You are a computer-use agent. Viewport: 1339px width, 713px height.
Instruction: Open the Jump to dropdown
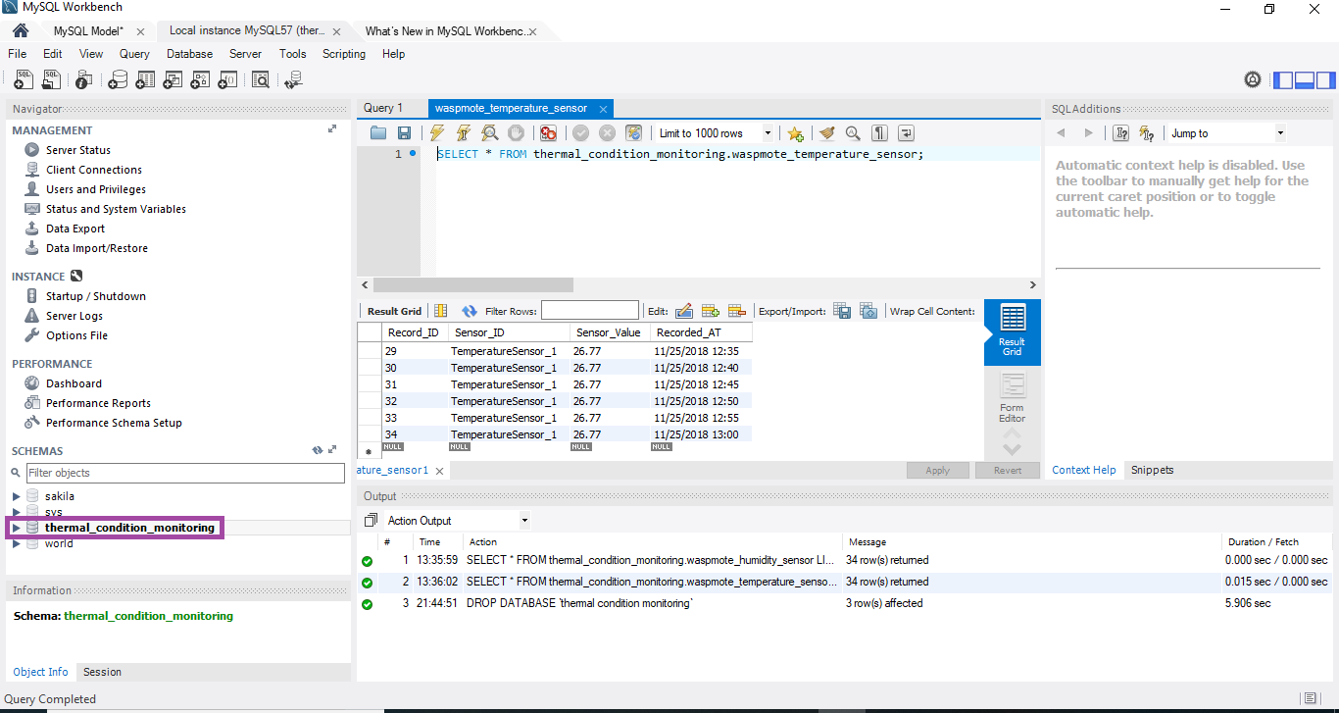(1280, 133)
